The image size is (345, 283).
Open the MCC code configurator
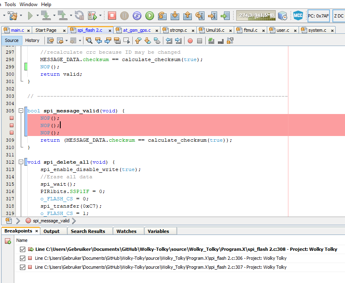click(298, 16)
